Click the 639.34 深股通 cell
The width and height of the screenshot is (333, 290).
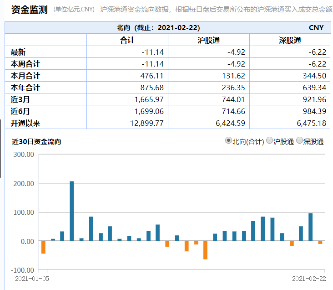coord(290,88)
